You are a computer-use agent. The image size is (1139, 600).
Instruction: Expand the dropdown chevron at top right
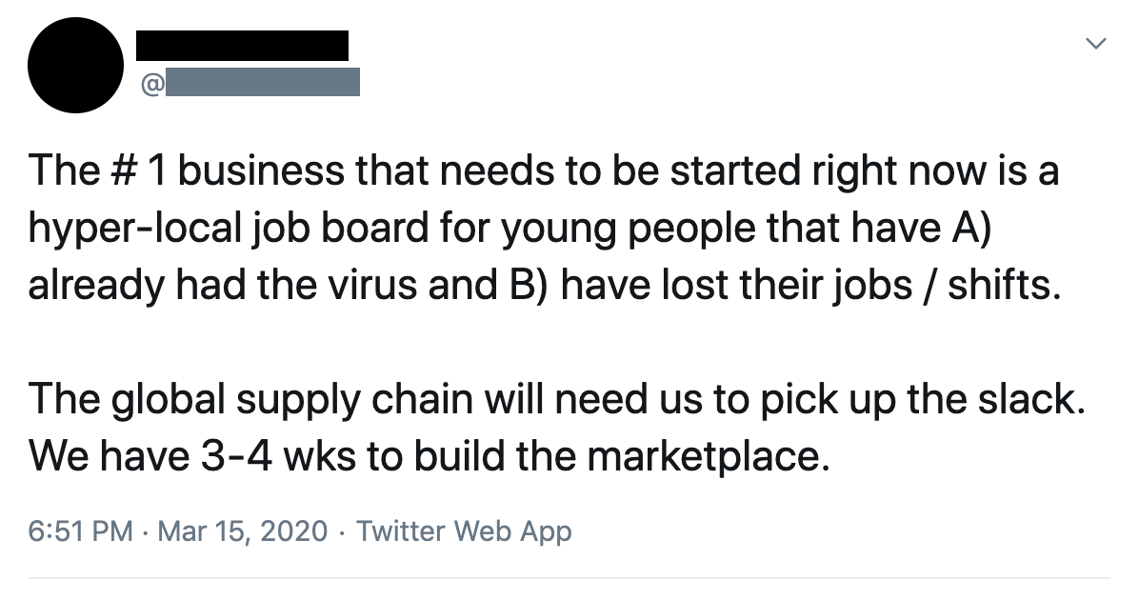1096,43
